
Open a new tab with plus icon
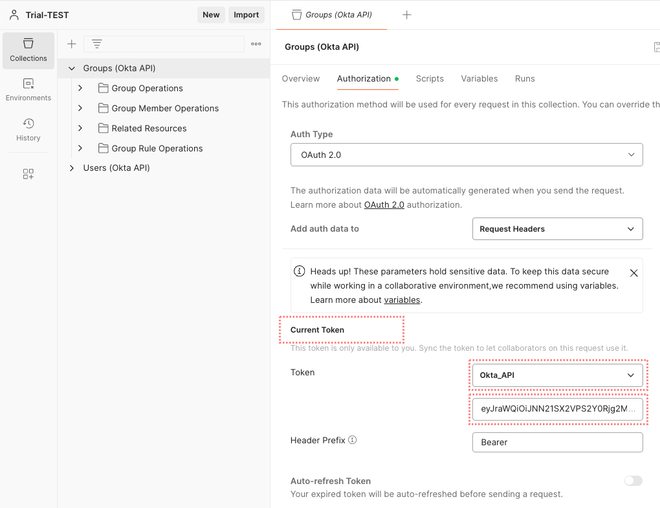point(406,15)
